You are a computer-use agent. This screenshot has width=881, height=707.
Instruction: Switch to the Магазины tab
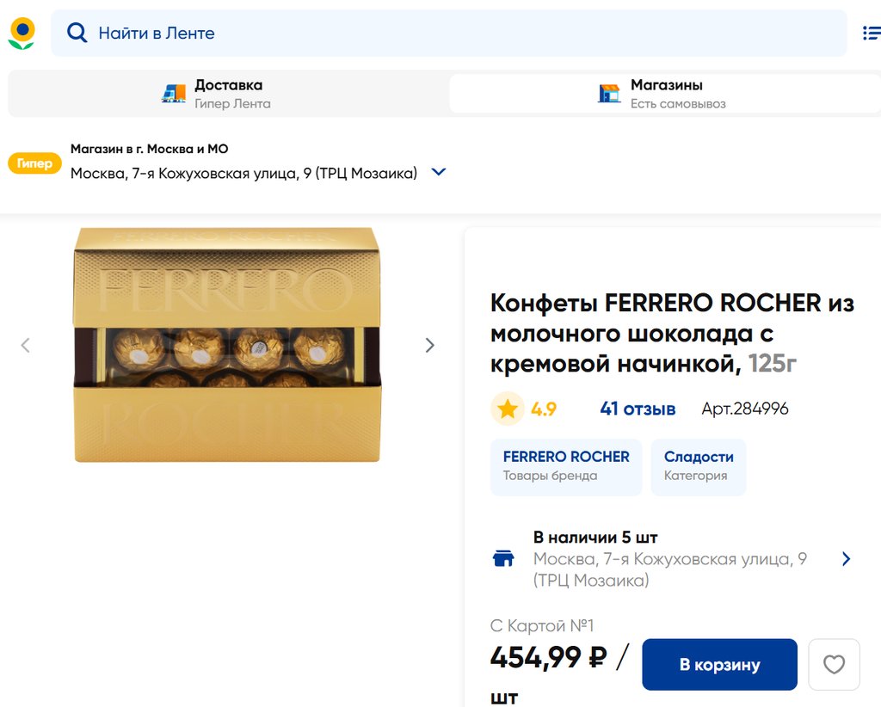pos(665,94)
